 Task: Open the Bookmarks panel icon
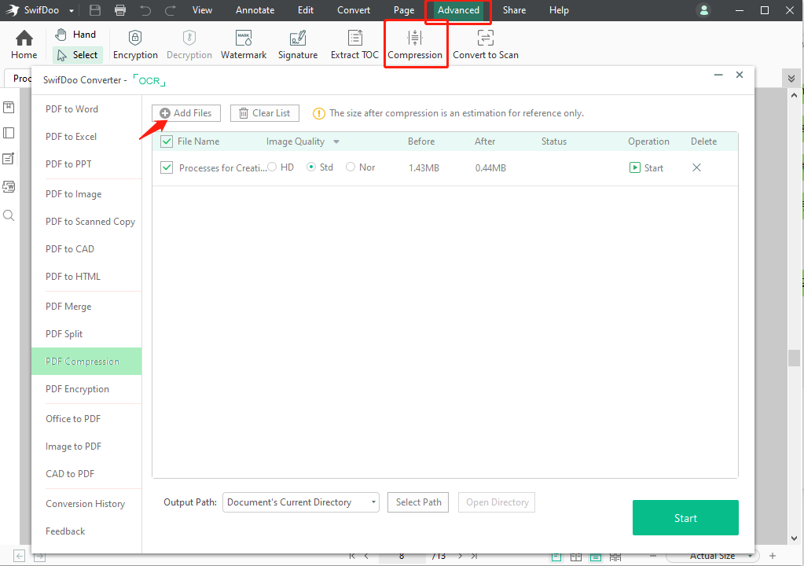coord(9,106)
